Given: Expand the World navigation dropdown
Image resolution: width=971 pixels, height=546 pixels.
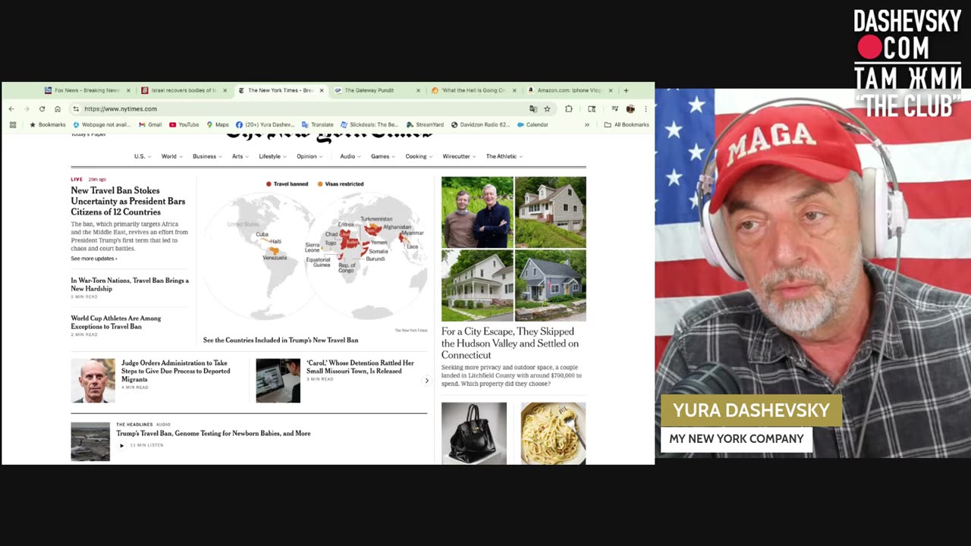Looking at the screenshot, I should click(171, 156).
